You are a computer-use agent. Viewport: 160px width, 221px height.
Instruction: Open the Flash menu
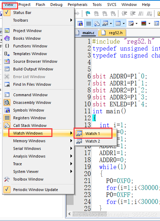40,5
